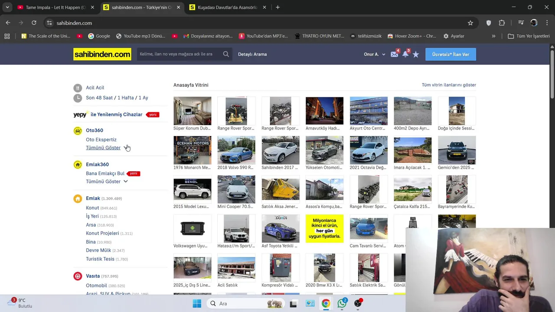Click Bana Emlakçı Bul link
The width and height of the screenshot is (555, 312).
tap(105, 173)
